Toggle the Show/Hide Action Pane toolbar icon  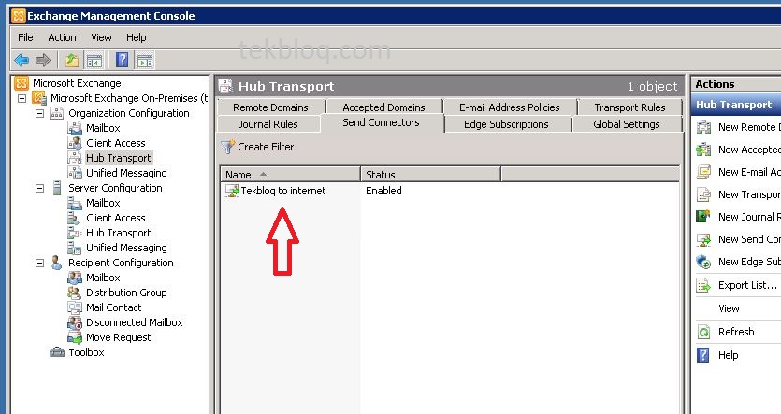tap(145, 60)
